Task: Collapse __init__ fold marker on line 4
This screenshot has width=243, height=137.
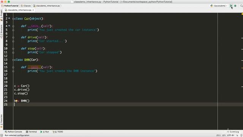Action: [x=13, y=26]
